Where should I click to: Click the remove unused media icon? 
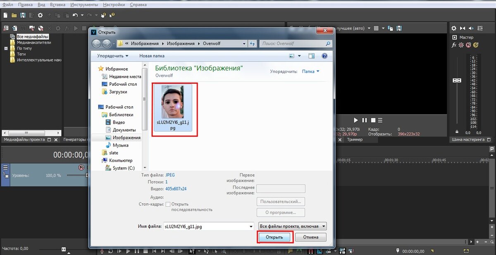point(6,29)
